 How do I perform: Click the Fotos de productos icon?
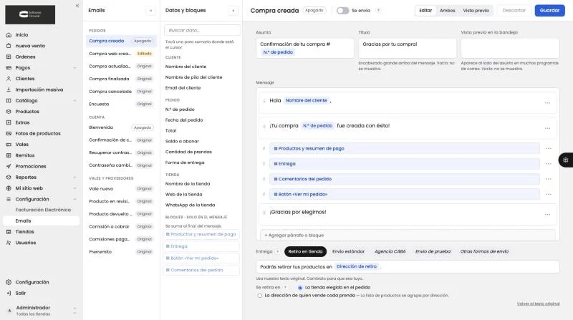click(9, 133)
